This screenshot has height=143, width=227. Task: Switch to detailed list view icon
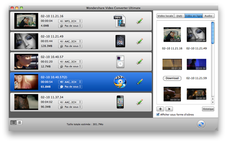pyautogui.click(x=13, y=123)
